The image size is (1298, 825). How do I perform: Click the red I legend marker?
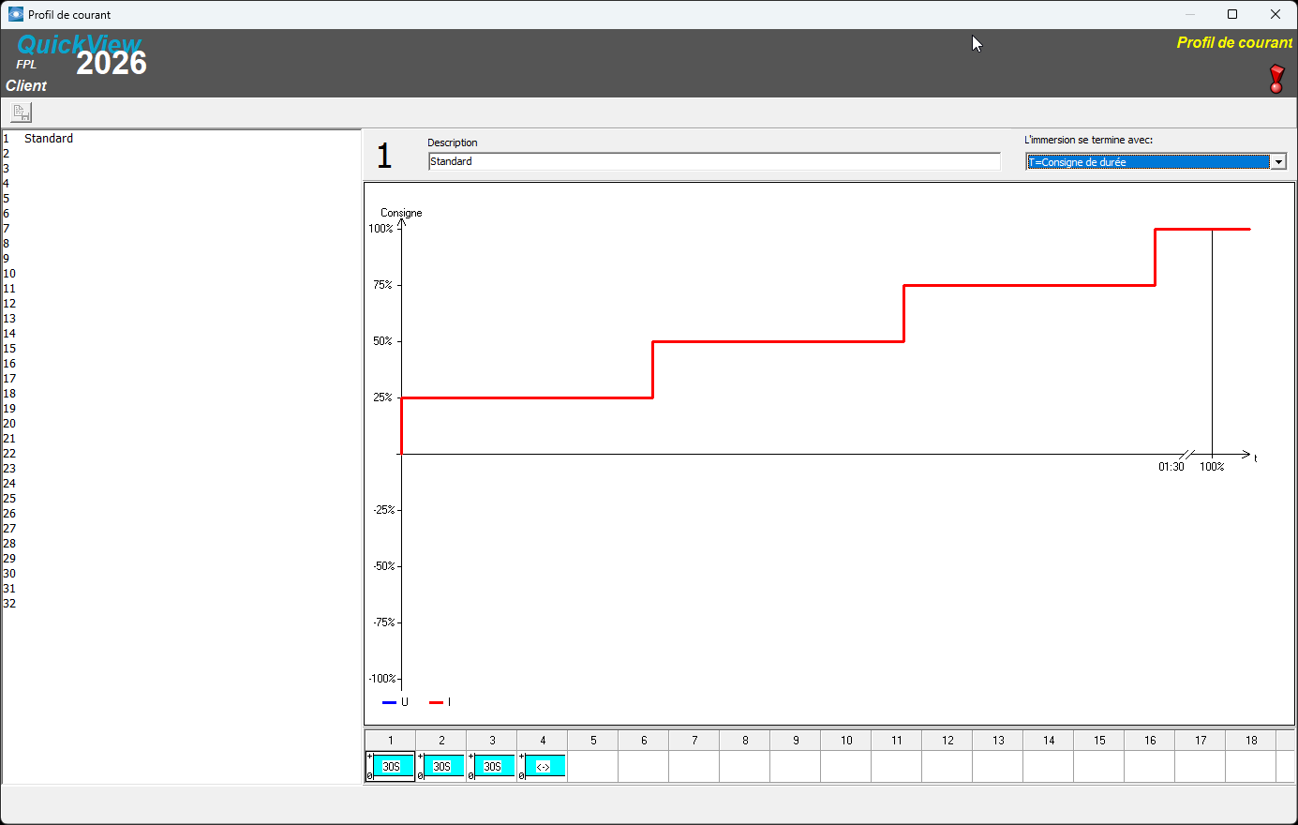(x=436, y=702)
